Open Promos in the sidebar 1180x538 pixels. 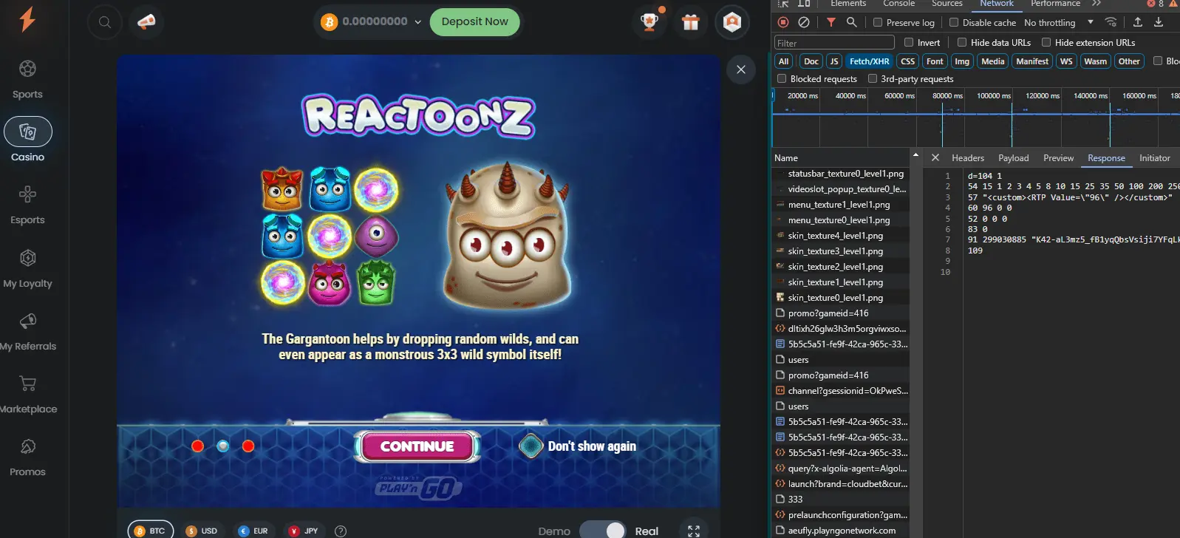pyautogui.click(x=27, y=457)
